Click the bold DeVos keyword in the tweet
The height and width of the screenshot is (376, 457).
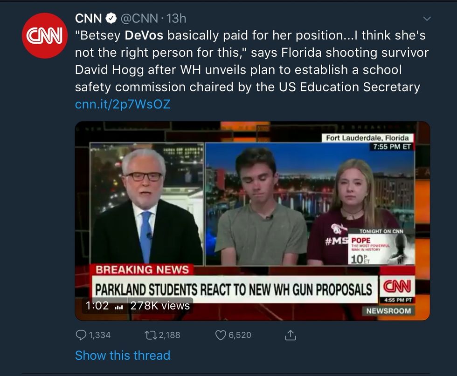pyautogui.click(x=145, y=35)
